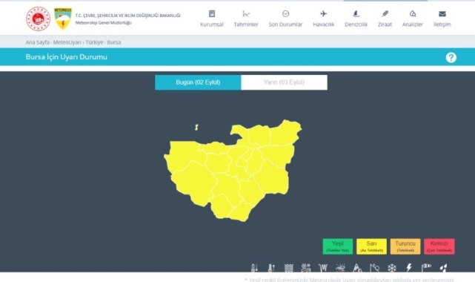Screen dimensions: 475x282
Task: Select the temperature rise warning icon
Action: point(271,268)
